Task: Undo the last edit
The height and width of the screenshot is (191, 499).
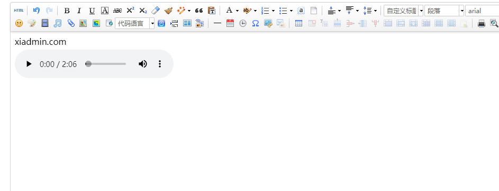Action: [x=37, y=11]
